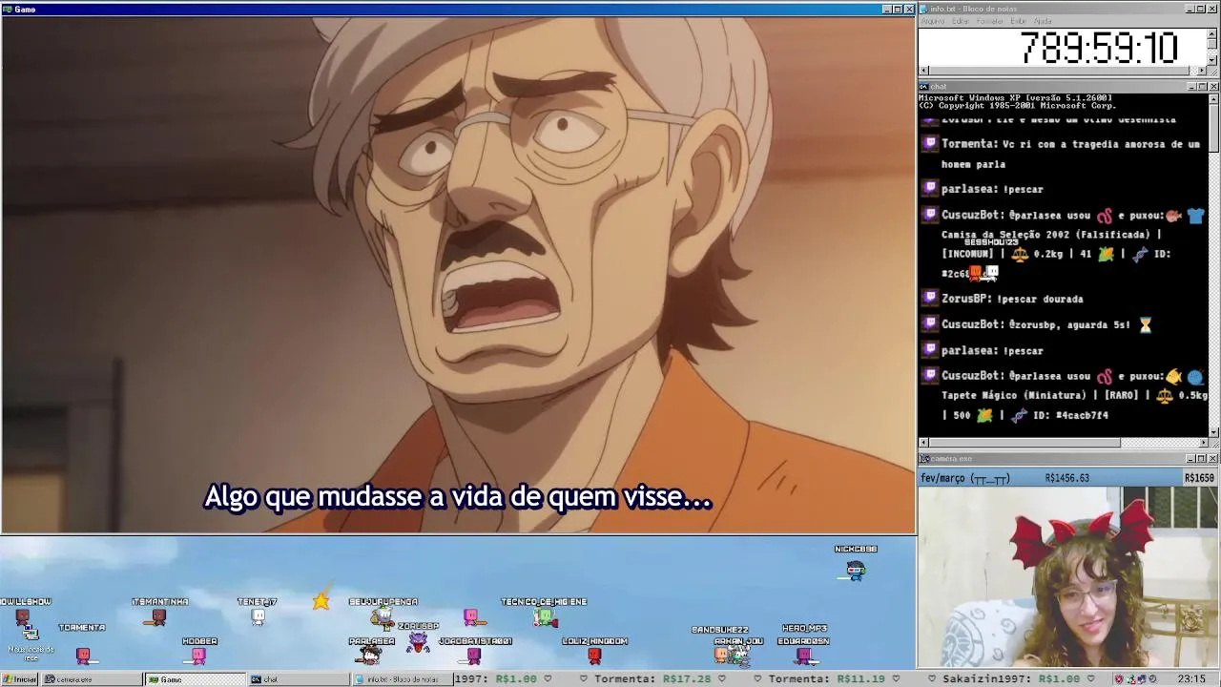Select the chat taskbar button
The width and height of the screenshot is (1221, 687).
(x=298, y=679)
